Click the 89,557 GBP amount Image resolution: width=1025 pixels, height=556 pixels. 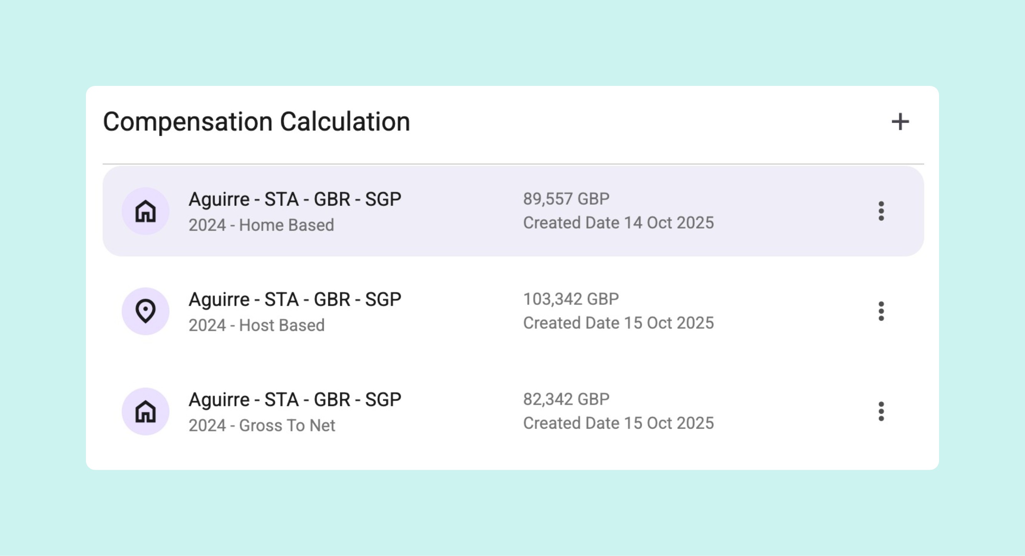point(566,199)
